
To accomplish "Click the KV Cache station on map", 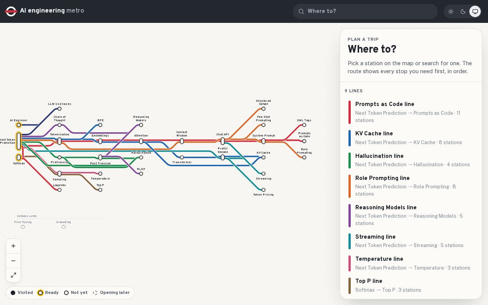I will tap(263, 157).
